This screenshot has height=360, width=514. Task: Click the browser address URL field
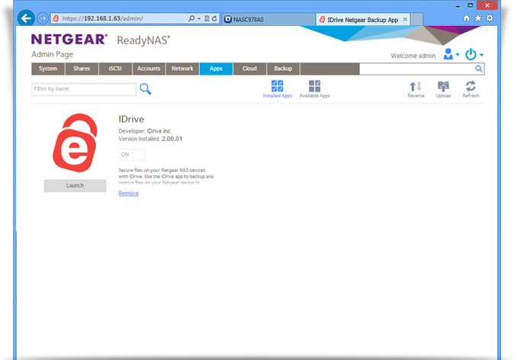119,19
